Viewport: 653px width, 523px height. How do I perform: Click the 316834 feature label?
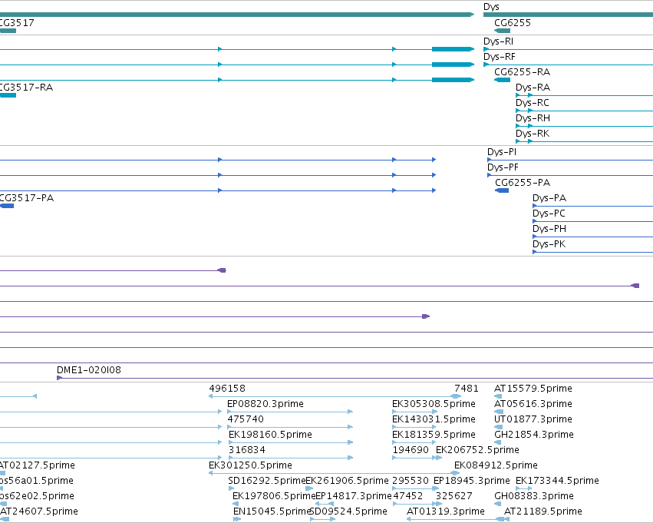tap(246, 450)
